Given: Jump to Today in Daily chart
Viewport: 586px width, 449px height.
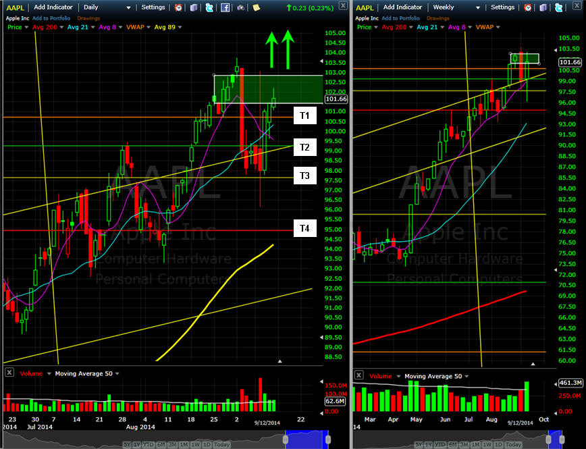Looking at the screenshot, I should click(x=221, y=444).
